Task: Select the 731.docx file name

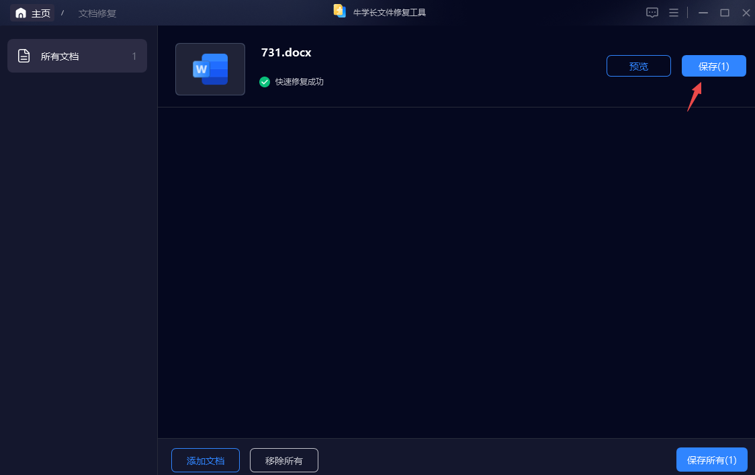Action: 286,52
